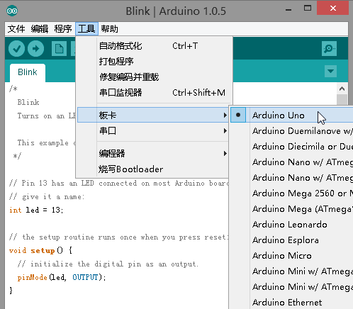Screen dimensions: 353x309
Task: Open the 帮助 menu
Action: (x=109, y=29)
